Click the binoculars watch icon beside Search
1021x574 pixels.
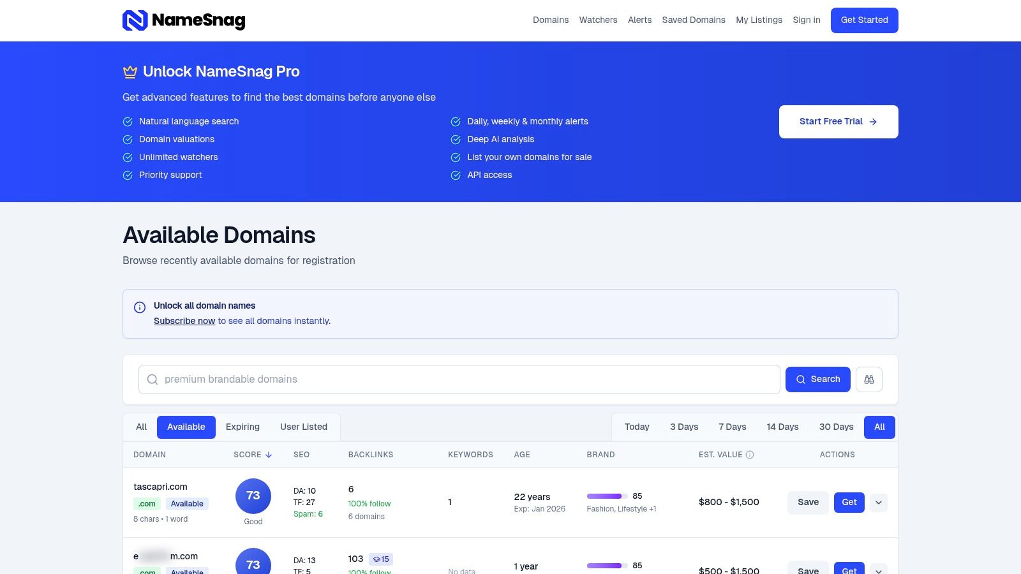[869, 379]
